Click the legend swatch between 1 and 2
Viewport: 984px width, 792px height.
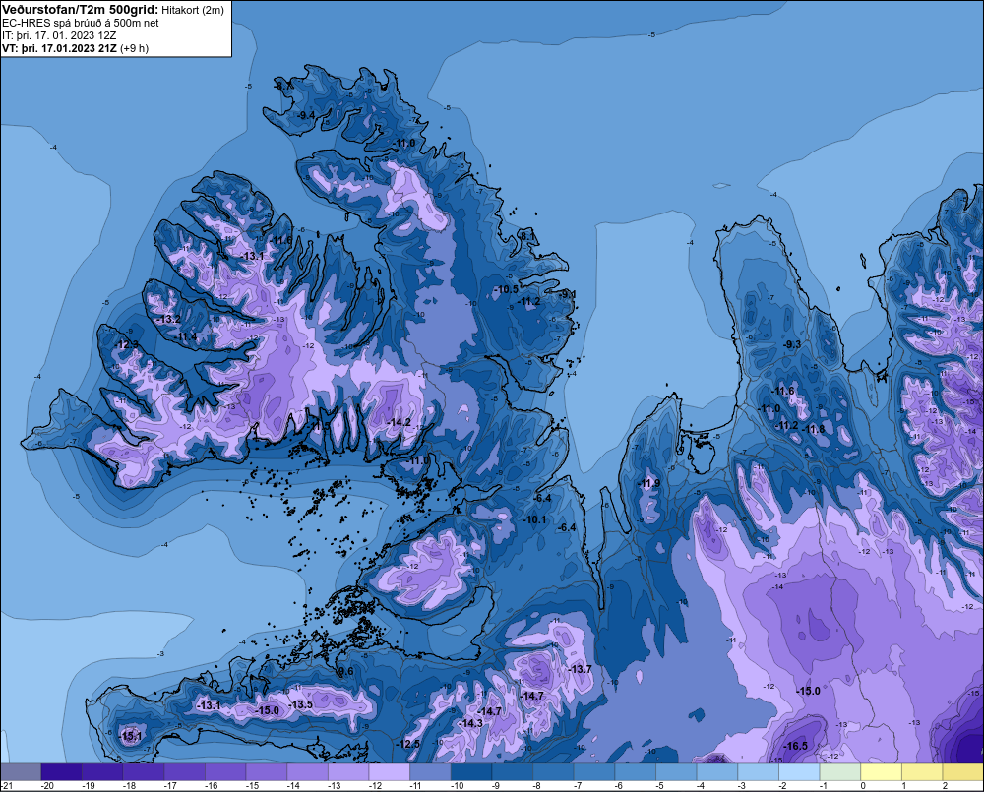click(923, 772)
